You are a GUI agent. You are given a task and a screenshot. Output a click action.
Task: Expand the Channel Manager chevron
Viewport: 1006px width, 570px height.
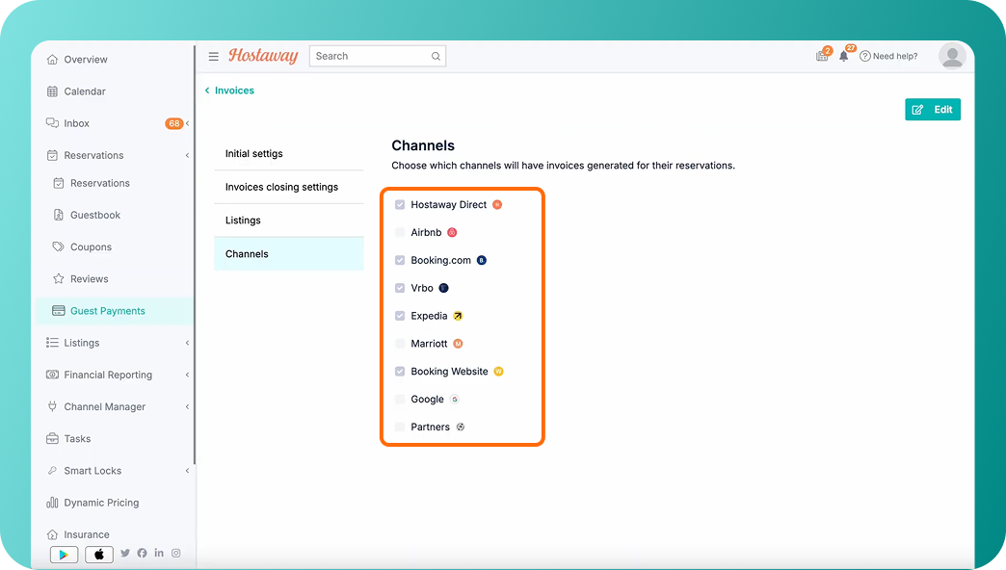[x=187, y=406]
